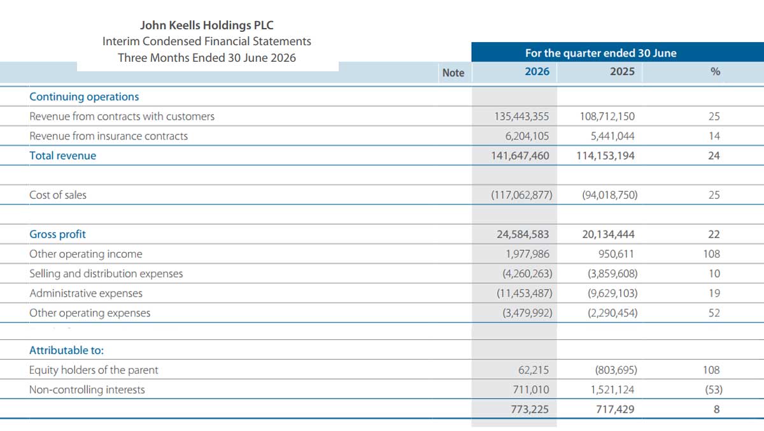The width and height of the screenshot is (764, 431).
Task: Click total value 773,225
Action: click(530, 409)
